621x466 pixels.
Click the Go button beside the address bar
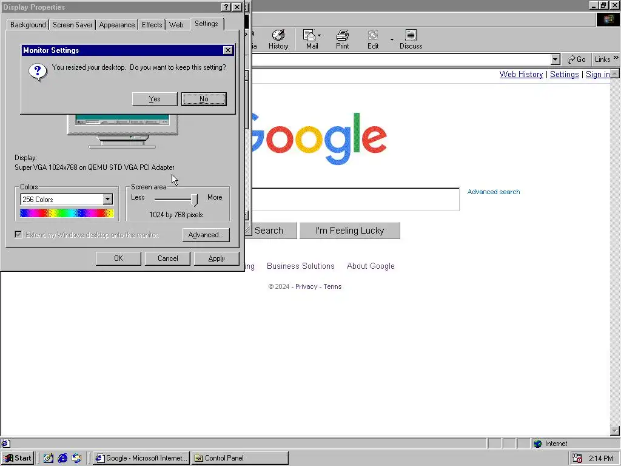[577, 59]
